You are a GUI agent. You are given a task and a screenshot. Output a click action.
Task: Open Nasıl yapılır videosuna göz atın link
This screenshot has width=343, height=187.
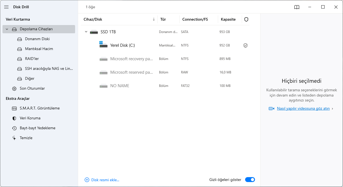pyautogui.click(x=303, y=109)
